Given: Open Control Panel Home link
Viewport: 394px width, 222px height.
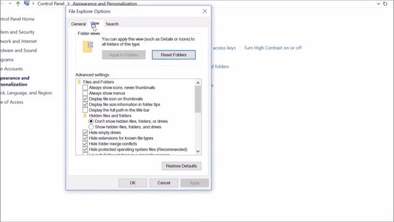Looking at the screenshot, I should tap(17, 19).
